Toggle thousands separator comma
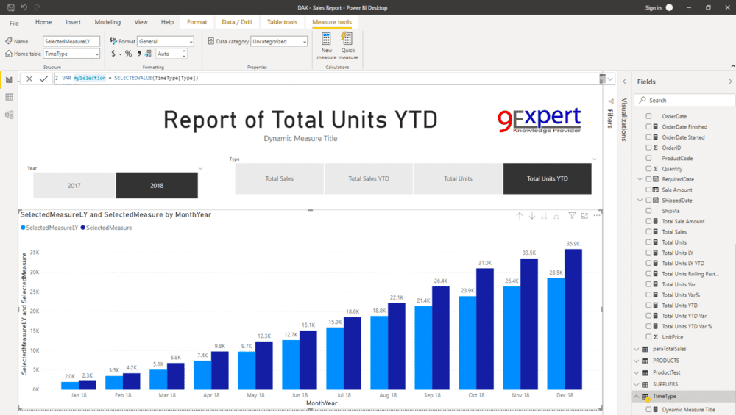Image resolution: width=736 pixels, height=415 pixels. click(139, 54)
